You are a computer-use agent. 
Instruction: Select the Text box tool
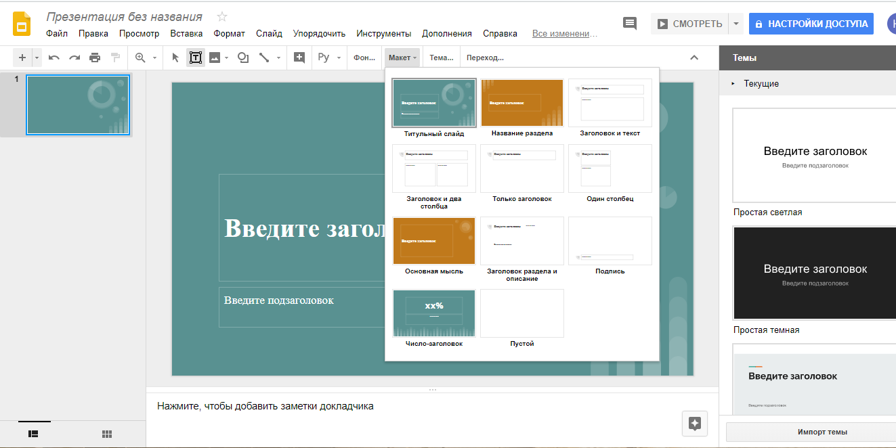(x=195, y=57)
